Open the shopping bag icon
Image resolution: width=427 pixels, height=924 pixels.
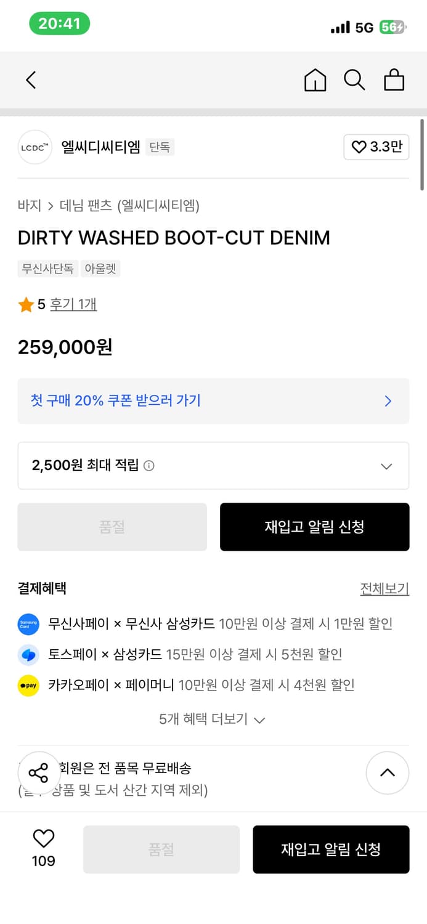(394, 80)
